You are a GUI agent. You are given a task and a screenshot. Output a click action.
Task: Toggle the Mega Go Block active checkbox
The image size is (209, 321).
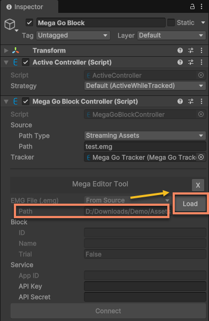click(x=29, y=23)
